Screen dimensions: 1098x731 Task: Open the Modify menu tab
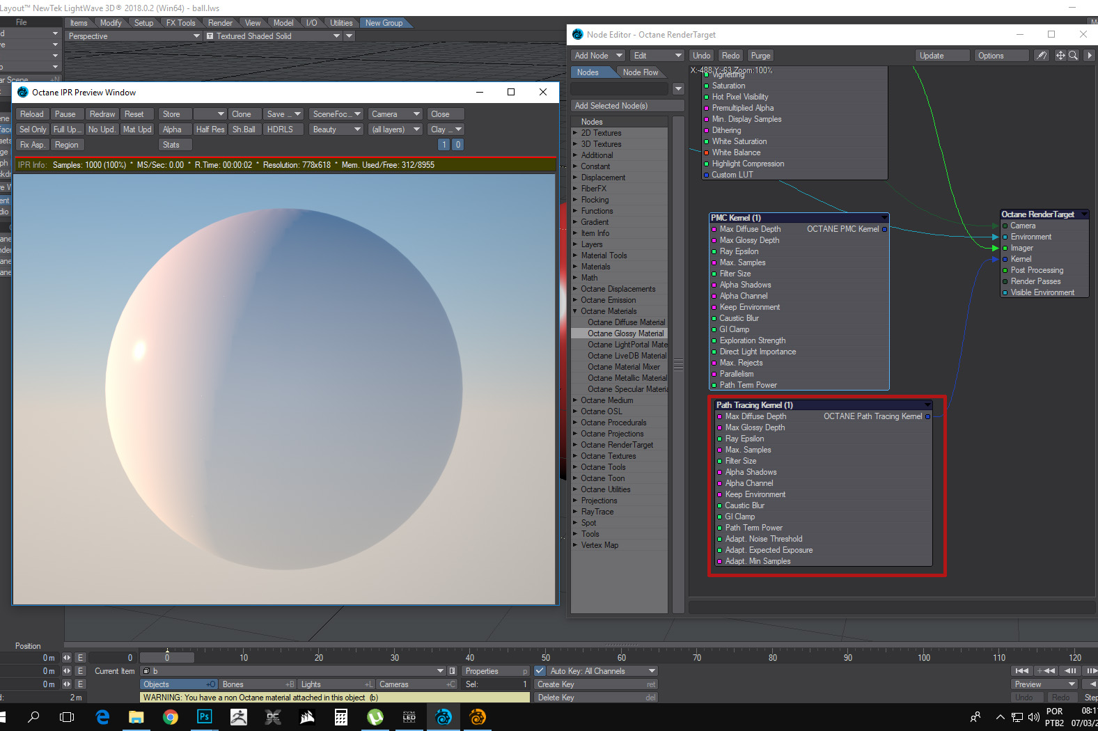click(x=111, y=23)
